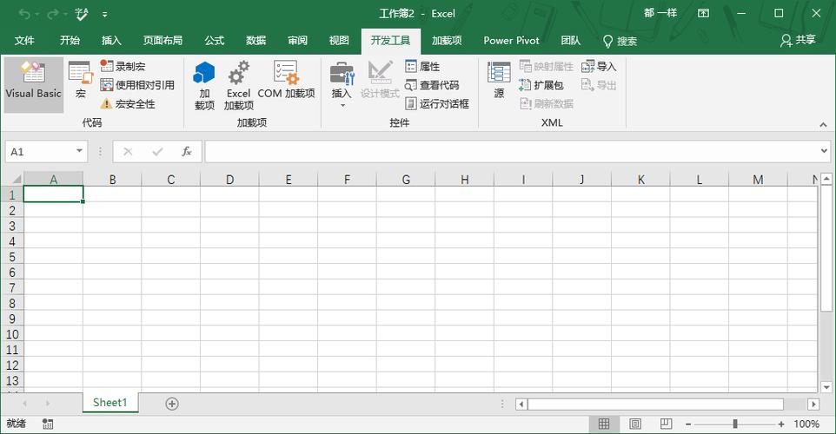Toggle 设计模式 (Design Mode)
This screenshot has width=836, height=434.
(380, 80)
